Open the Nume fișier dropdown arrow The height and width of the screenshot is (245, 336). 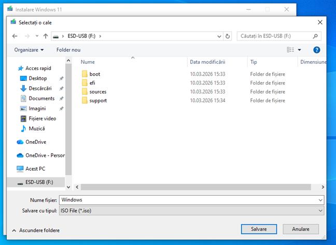[x=320, y=200]
